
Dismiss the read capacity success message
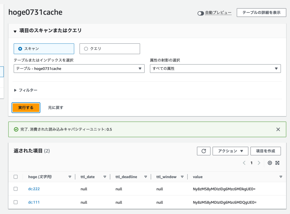tap(278, 129)
